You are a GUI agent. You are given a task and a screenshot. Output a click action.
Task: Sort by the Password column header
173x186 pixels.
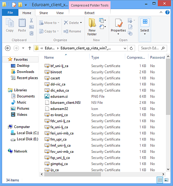(157, 57)
